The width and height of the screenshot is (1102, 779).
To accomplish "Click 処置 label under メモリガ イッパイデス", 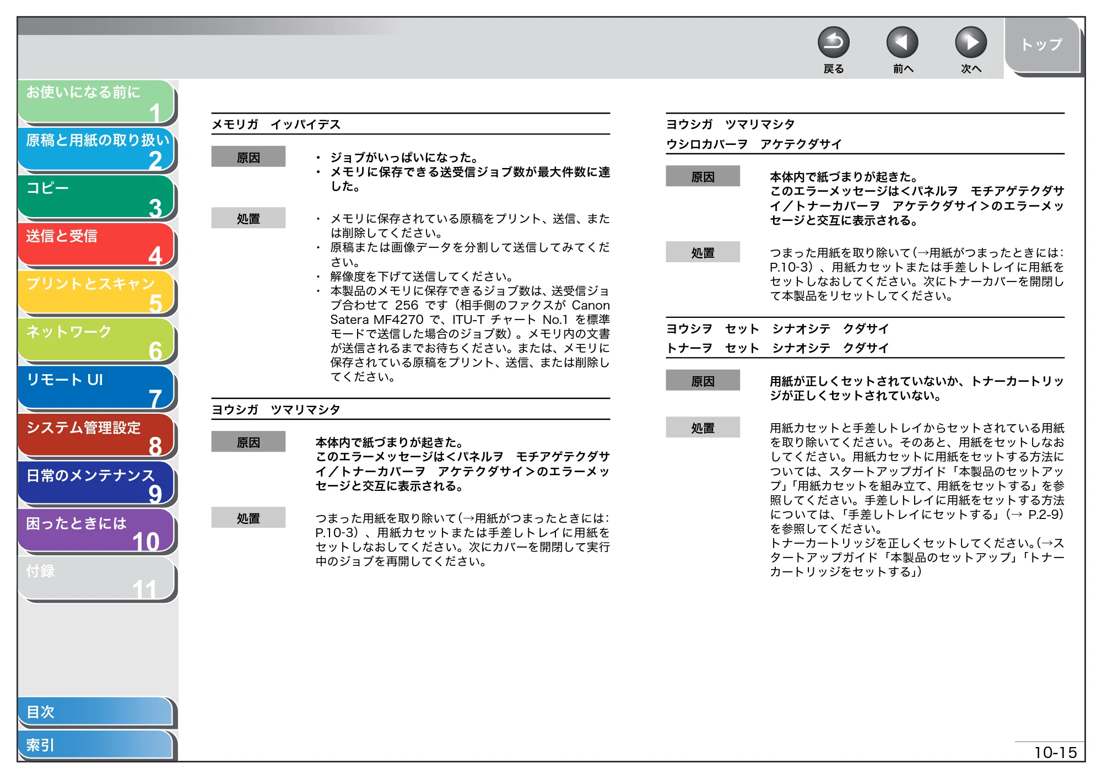I will 249,218.
